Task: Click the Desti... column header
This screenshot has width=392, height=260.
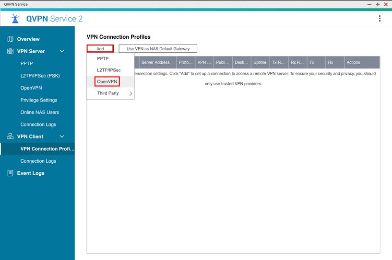Action: (x=241, y=62)
